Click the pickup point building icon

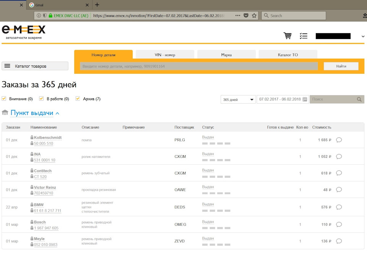click(x=5, y=113)
